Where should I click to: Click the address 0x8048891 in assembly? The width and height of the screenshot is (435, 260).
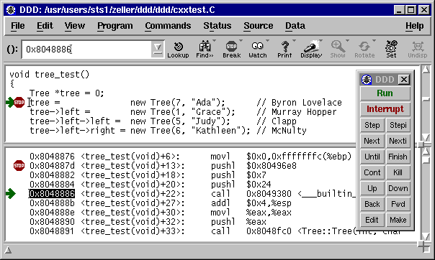(x=52, y=231)
